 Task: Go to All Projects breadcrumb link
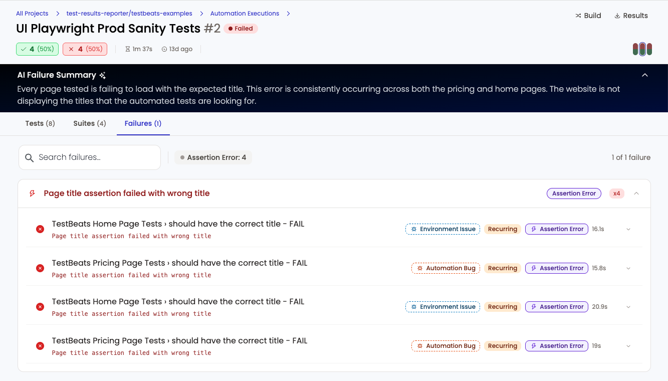[x=32, y=14]
